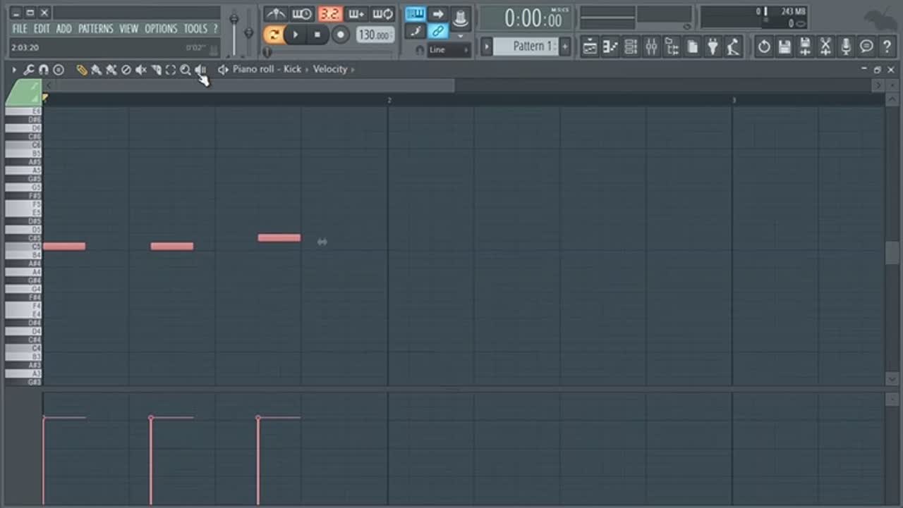
Task: Open the Velocity event selector
Action: click(x=330, y=69)
